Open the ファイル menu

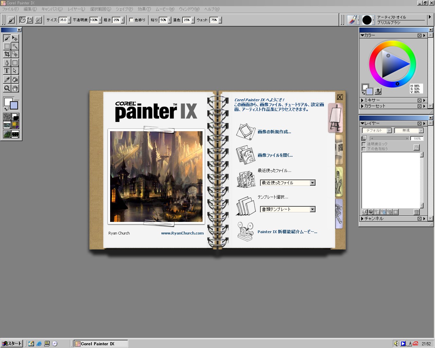tap(10, 9)
